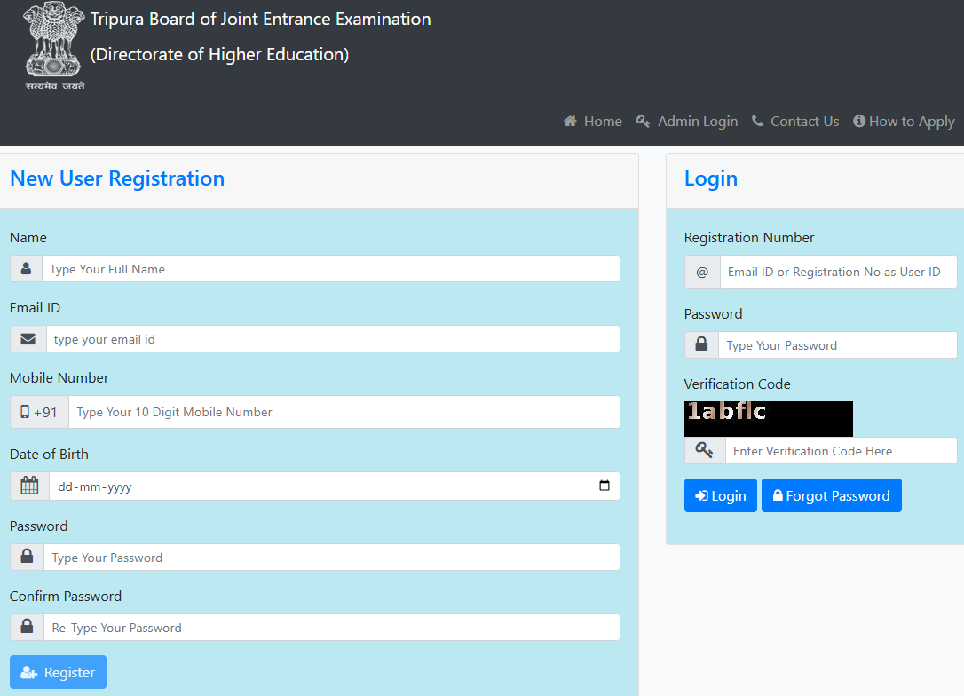Open the date picker in Date of Birth

point(604,486)
